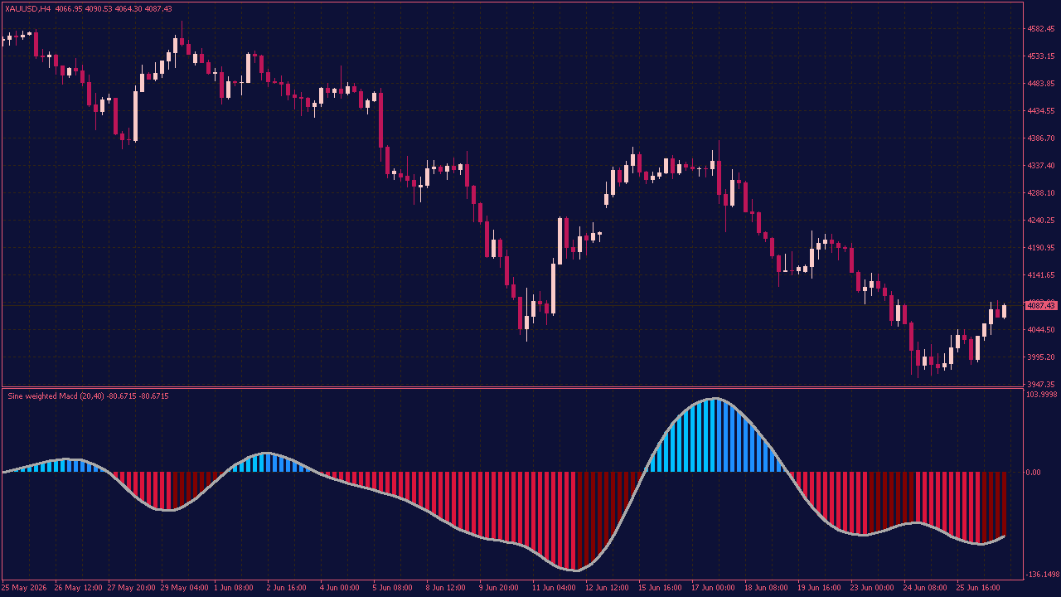
Task: Click the 27 May 20:00 time label
Action: (131, 588)
